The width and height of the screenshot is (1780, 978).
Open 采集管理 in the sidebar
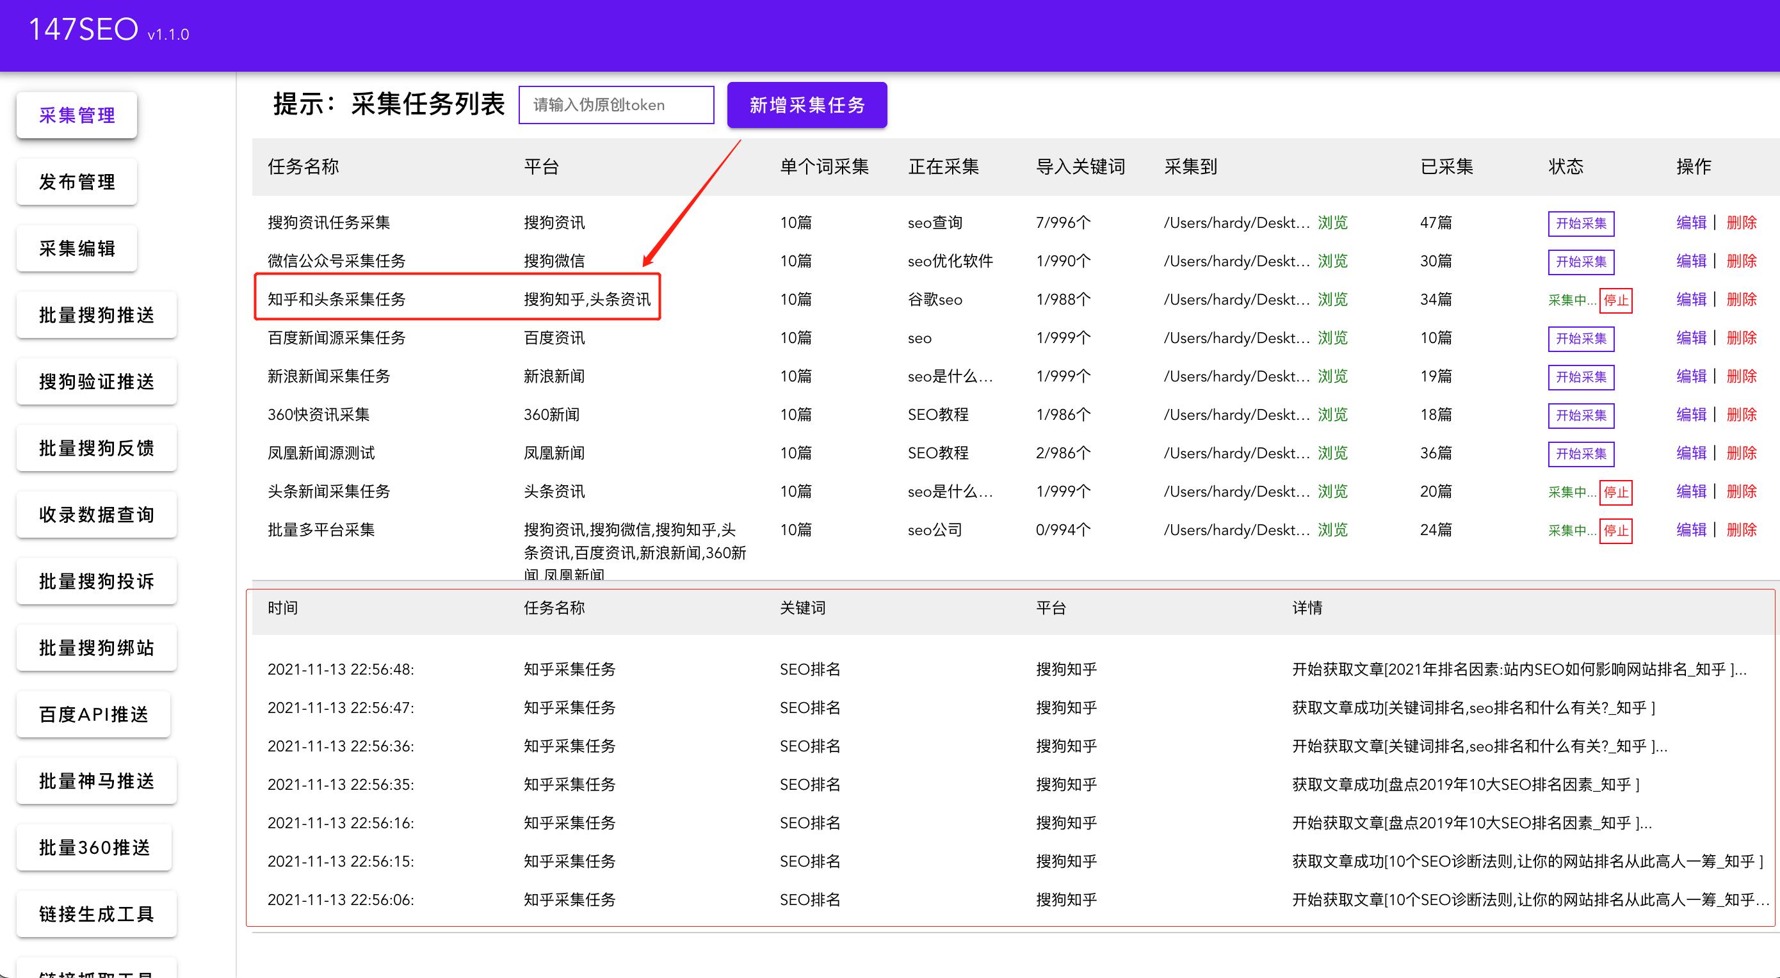pos(77,115)
